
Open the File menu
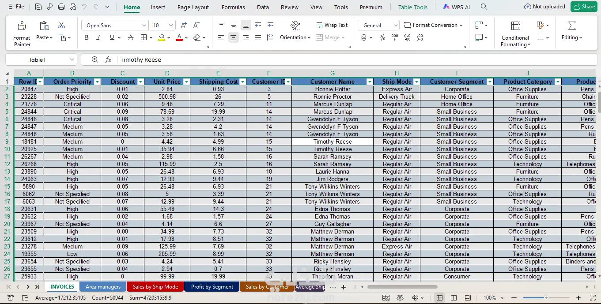pyautogui.click(x=15, y=7)
